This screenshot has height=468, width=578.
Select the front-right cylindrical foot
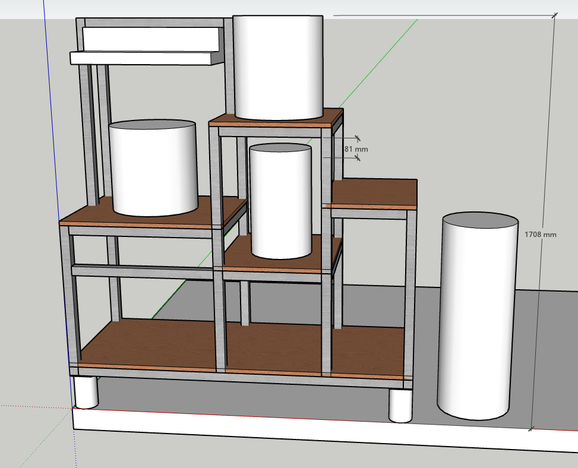tap(400, 405)
